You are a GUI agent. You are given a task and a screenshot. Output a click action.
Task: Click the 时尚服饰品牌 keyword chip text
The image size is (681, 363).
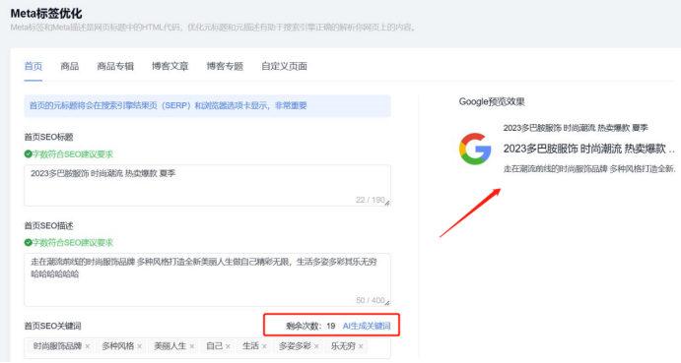(x=57, y=346)
